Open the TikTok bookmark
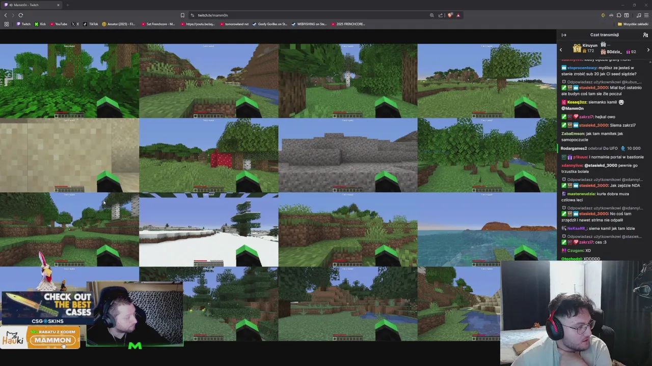652x366 pixels. point(91,24)
